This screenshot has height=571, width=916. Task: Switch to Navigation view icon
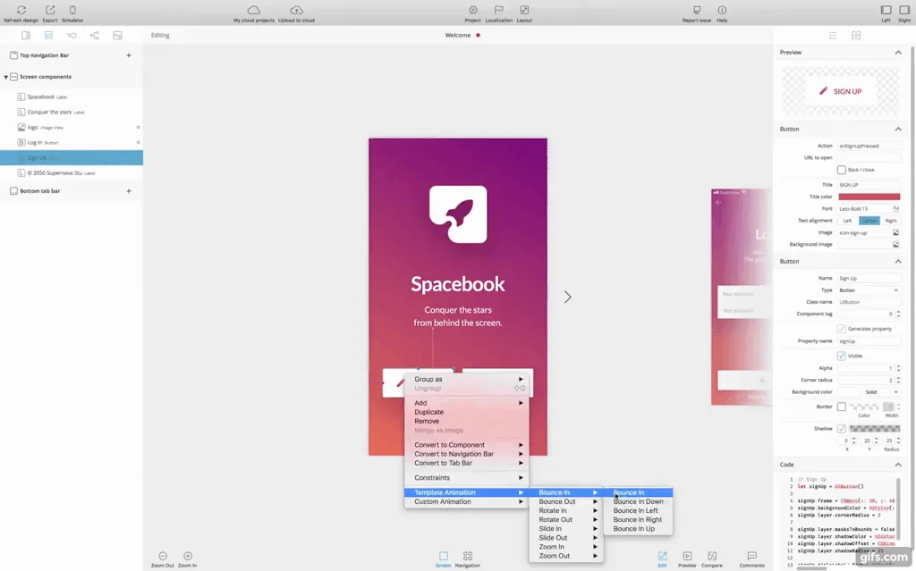[467, 556]
